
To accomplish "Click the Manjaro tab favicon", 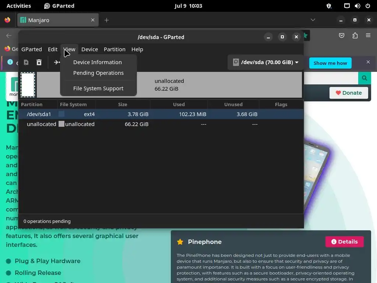I will [23, 20].
